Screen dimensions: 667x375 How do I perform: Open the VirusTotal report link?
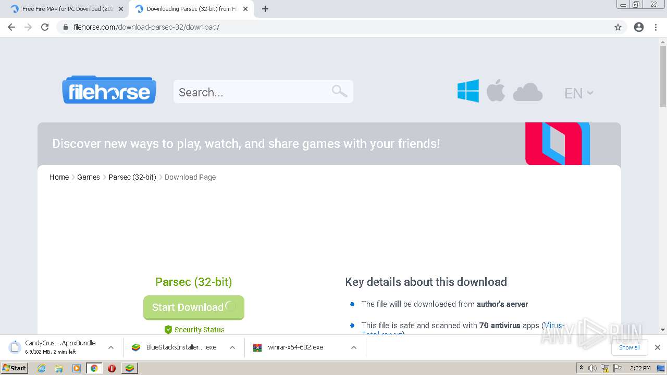[x=554, y=326]
